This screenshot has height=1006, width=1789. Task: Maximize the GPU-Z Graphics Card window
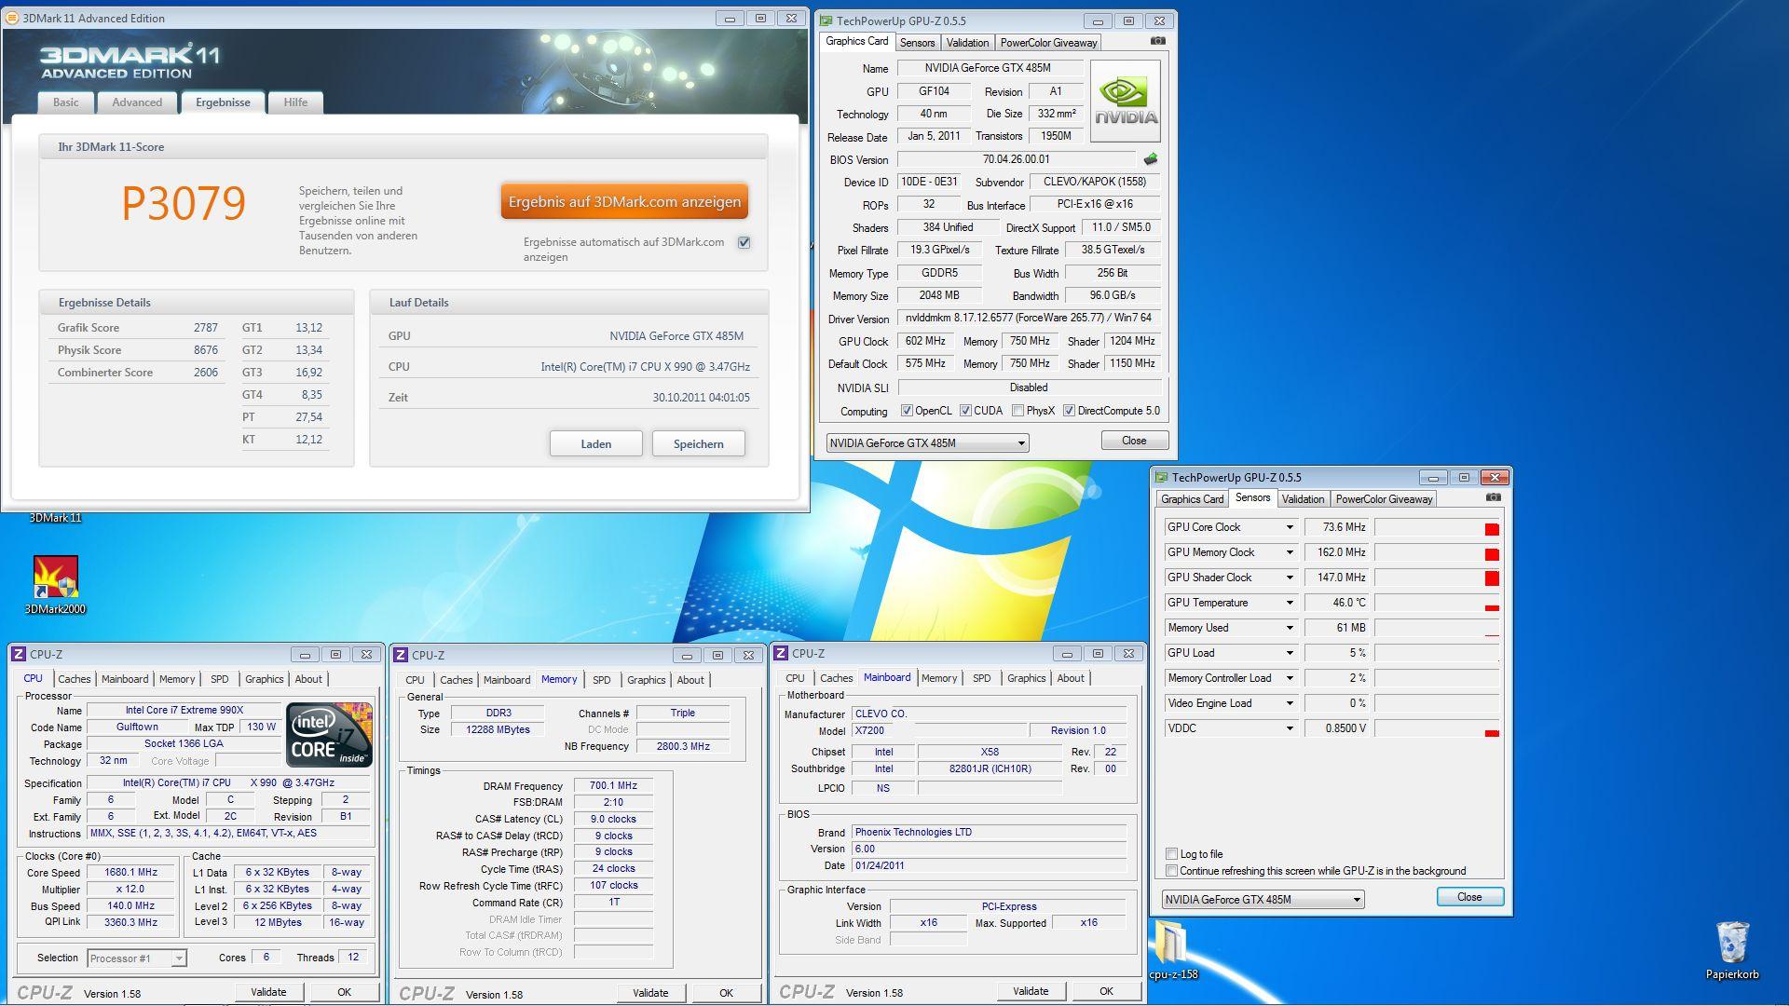click(1128, 20)
